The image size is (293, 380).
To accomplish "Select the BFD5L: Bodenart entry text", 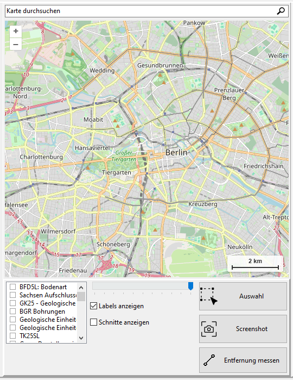I will point(43,287).
